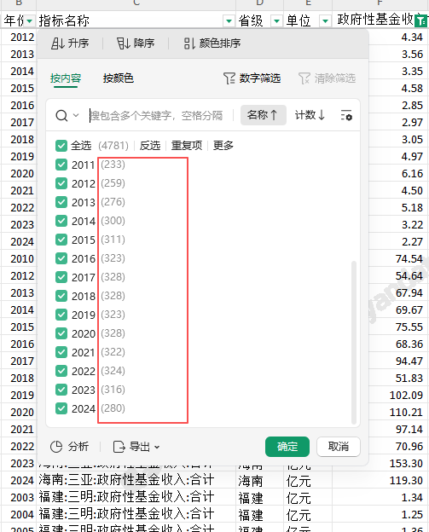The height and width of the screenshot is (532, 429).
Task: Click the 分析 analysis pie icon
Action: [x=56, y=447]
